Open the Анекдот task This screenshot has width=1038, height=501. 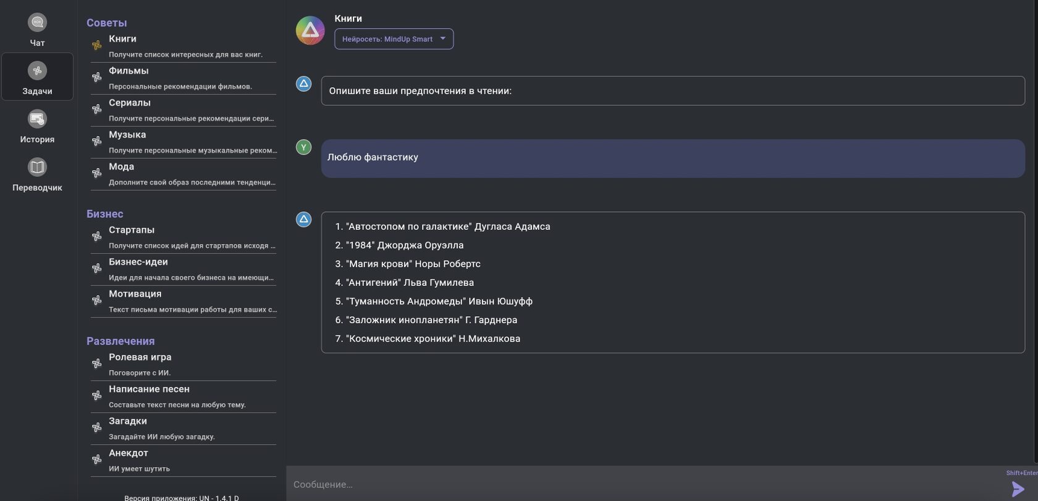click(184, 461)
